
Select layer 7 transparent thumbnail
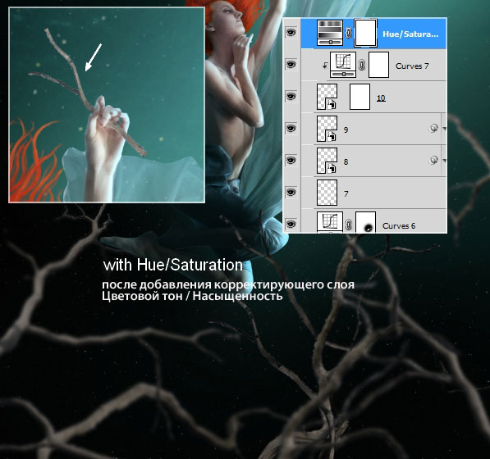click(327, 193)
